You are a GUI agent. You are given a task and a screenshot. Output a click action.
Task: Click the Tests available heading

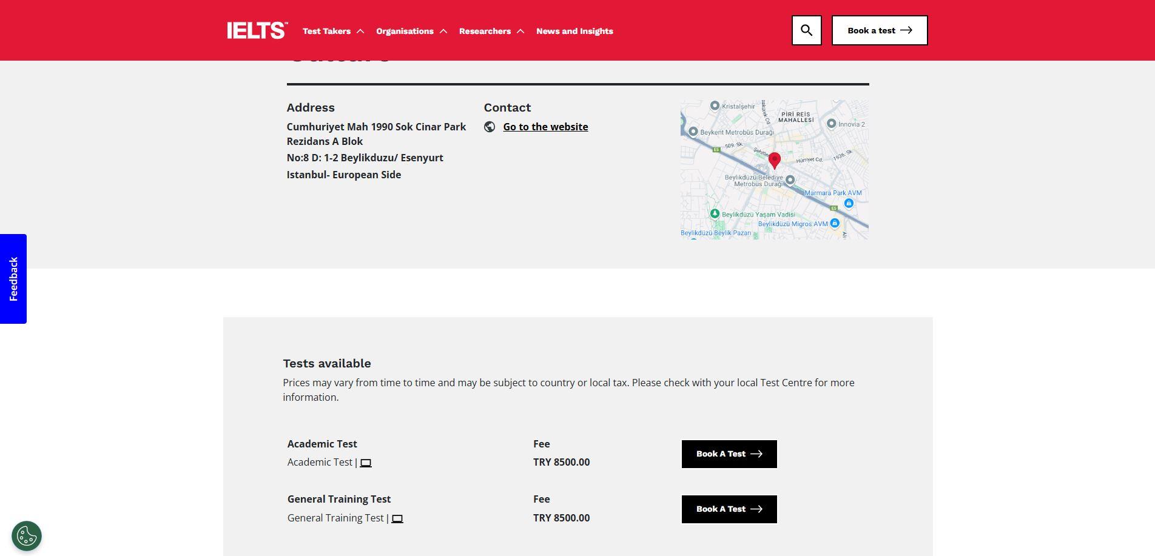pos(327,363)
